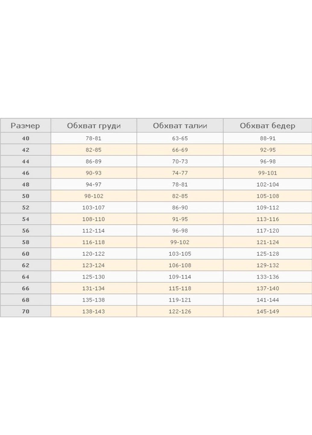Click hips cell 88-91
312x435 pixels.
point(268,138)
